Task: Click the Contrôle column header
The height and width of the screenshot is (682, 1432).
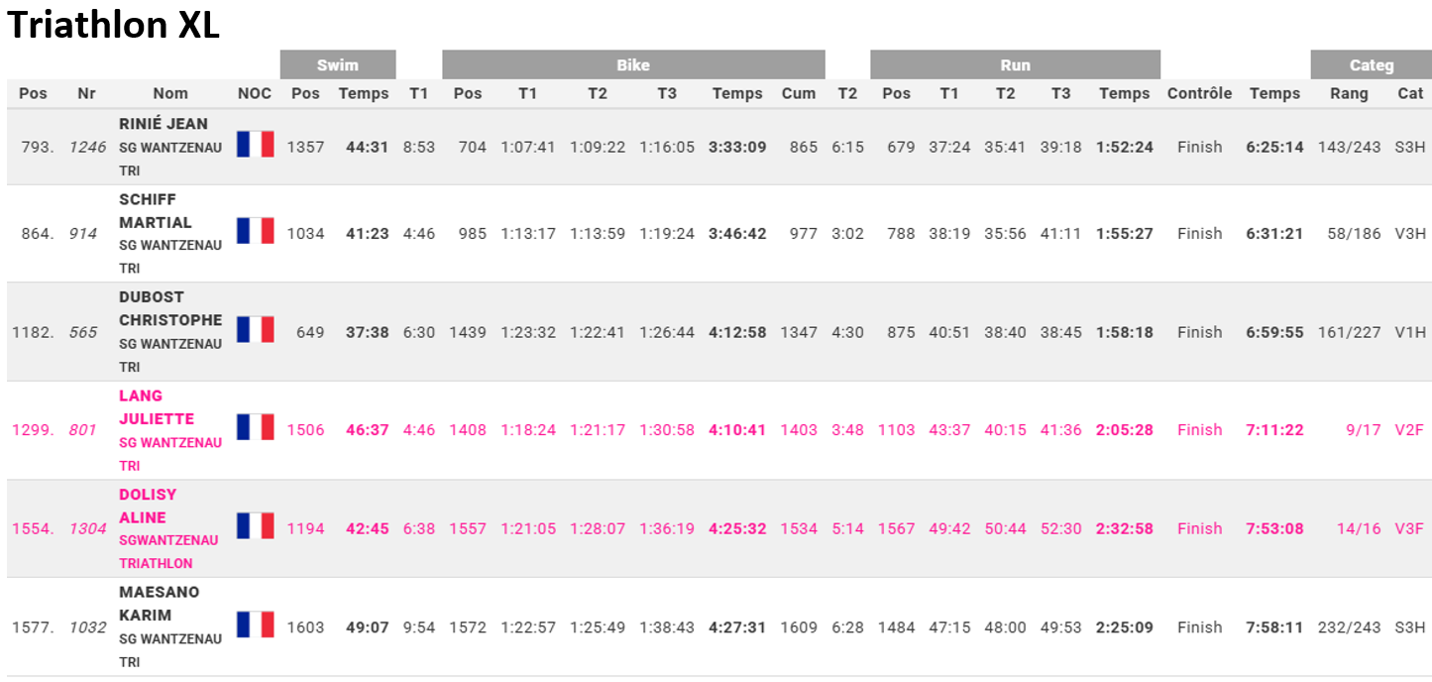Action: click(x=1199, y=93)
